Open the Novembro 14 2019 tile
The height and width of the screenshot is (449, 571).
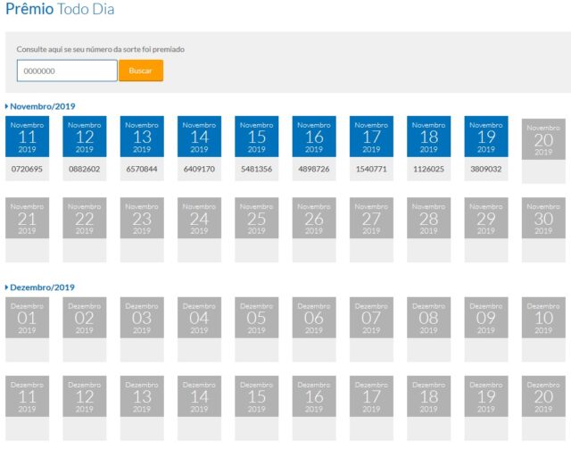[x=199, y=137]
